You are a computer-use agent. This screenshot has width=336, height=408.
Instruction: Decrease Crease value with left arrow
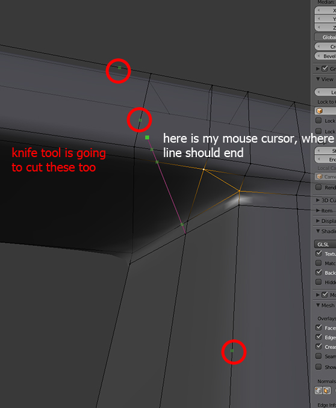coord(319,46)
